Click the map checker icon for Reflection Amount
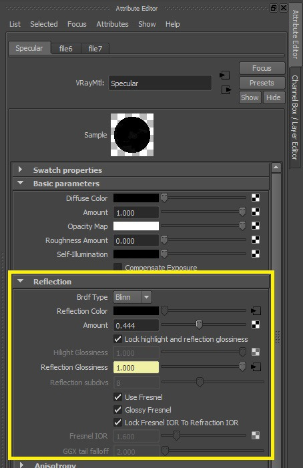303x468 pixels. pyautogui.click(x=256, y=324)
